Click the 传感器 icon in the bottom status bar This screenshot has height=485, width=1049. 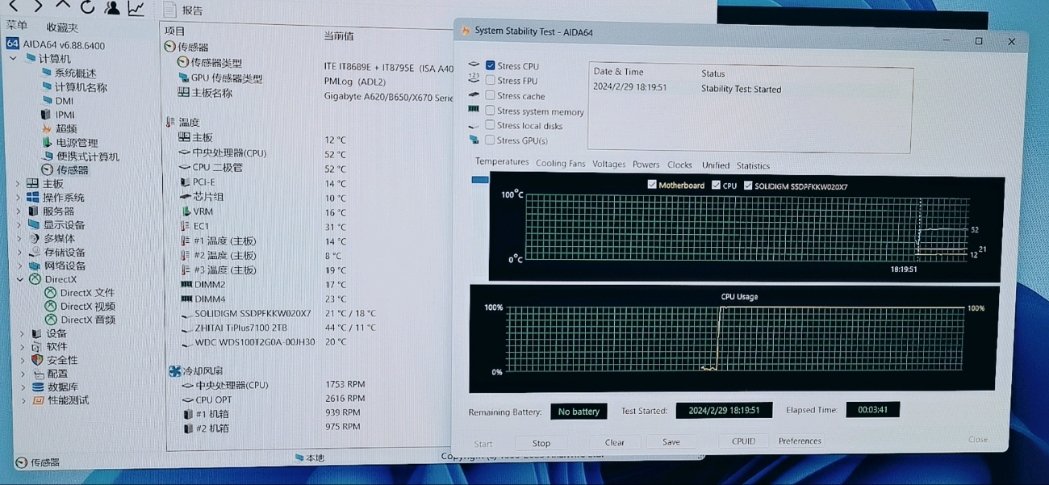[21, 462]
